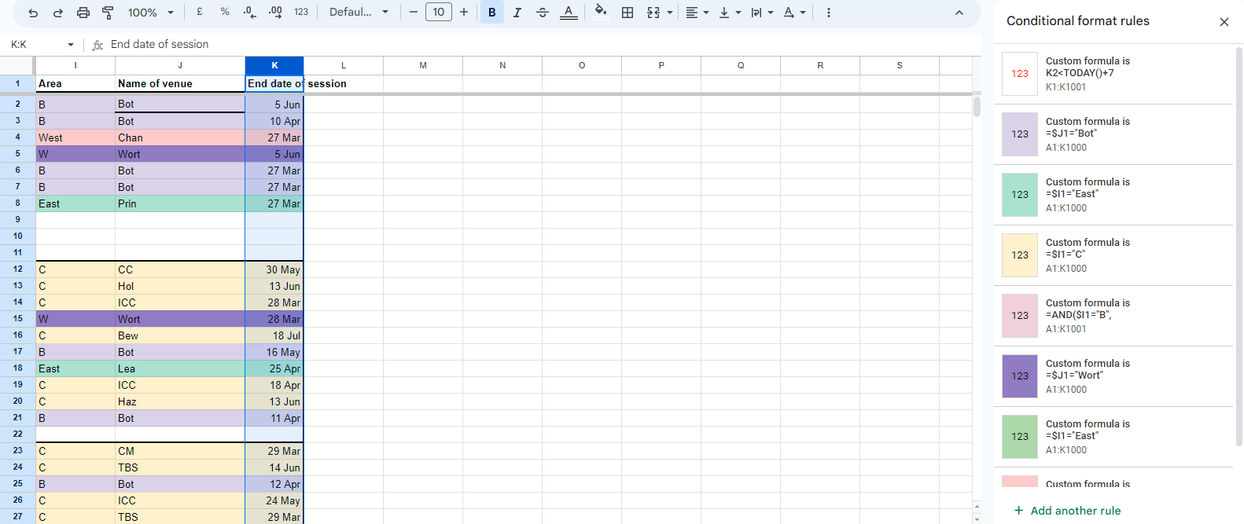Open text rotation dropdown
This screenshot has width=1244, height=524.
(795, 12)
